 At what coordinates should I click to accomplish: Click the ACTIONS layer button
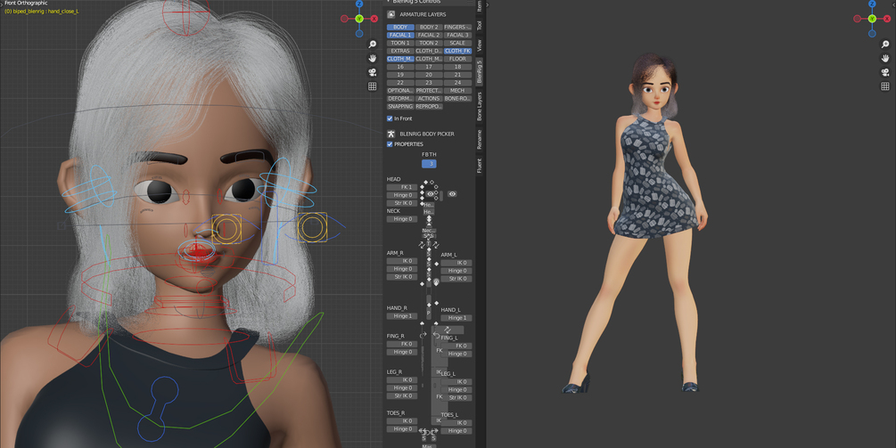click(x=429, y=99)
